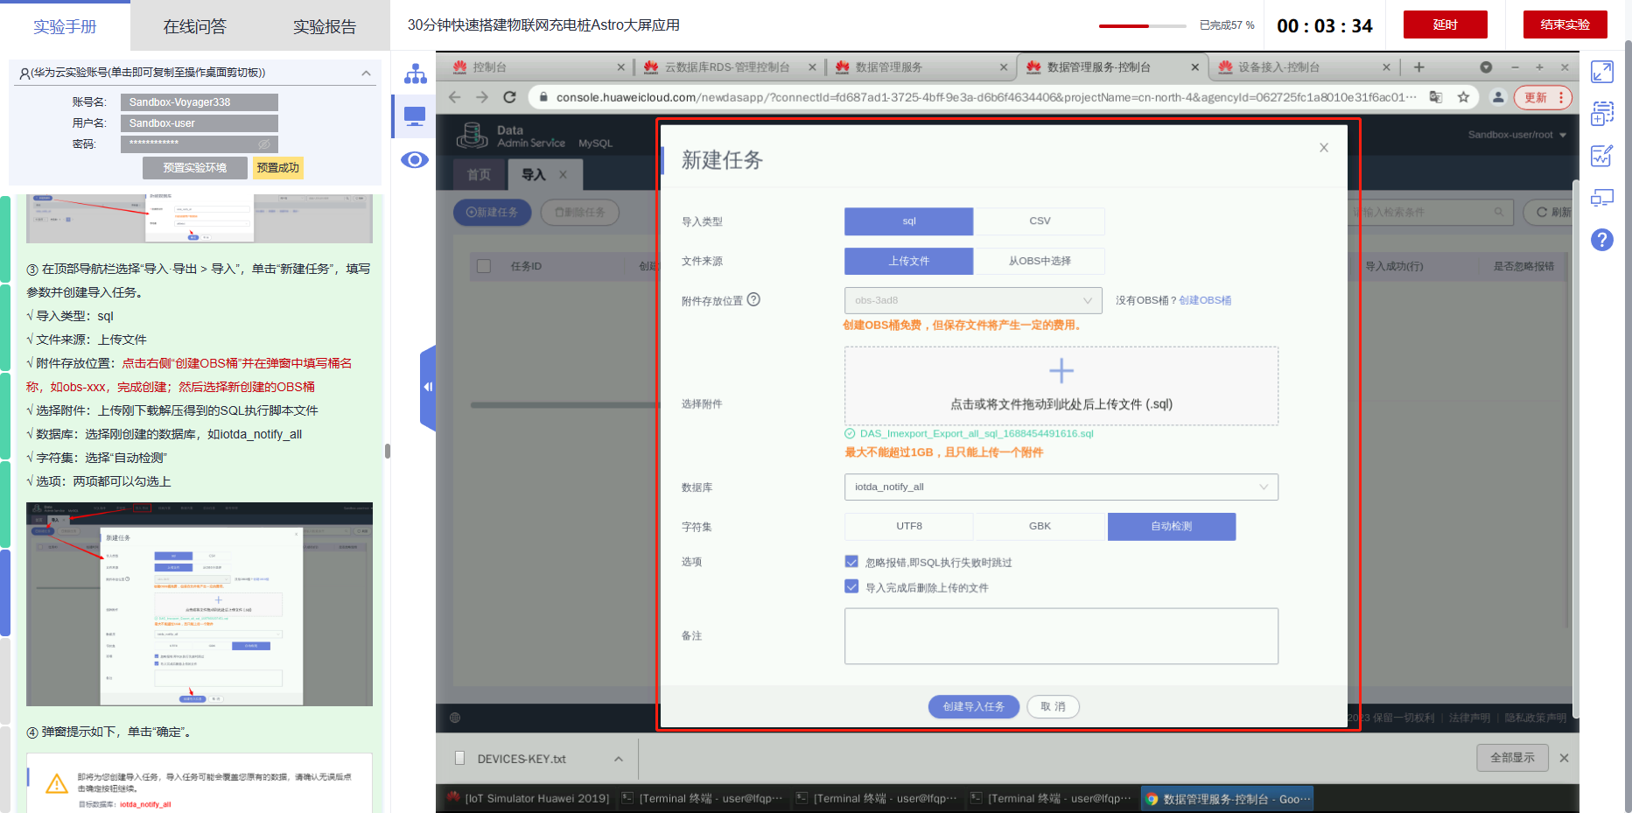This screenshot has height=813, width=1632.
Task: Open the Sandbox-user/root account dropdown
Action: (1517, 135)
